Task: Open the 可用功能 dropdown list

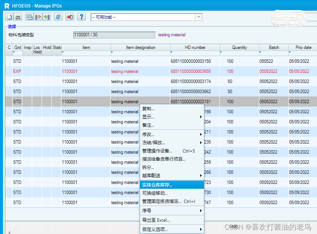Action: pos(198,17)
